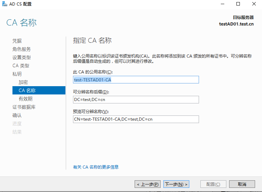Screen dimensions: 262x192
Task: Click the 可分辨名称后缀 input field
Action: click(x=136, y=100)
